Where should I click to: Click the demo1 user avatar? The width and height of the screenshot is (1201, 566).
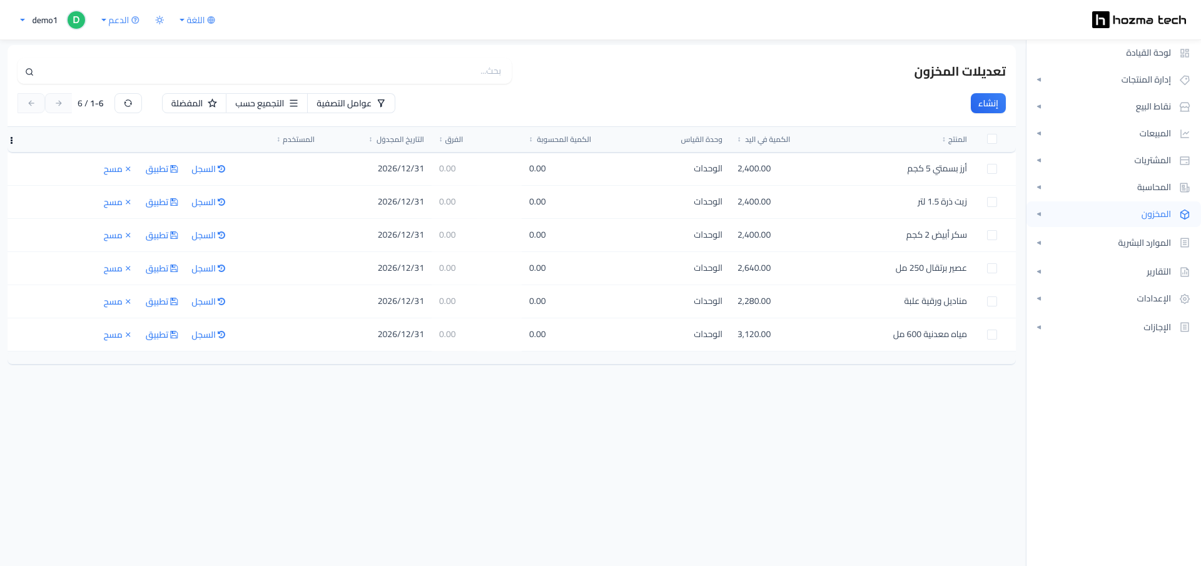pyautogui.click(x=76, y=20)
